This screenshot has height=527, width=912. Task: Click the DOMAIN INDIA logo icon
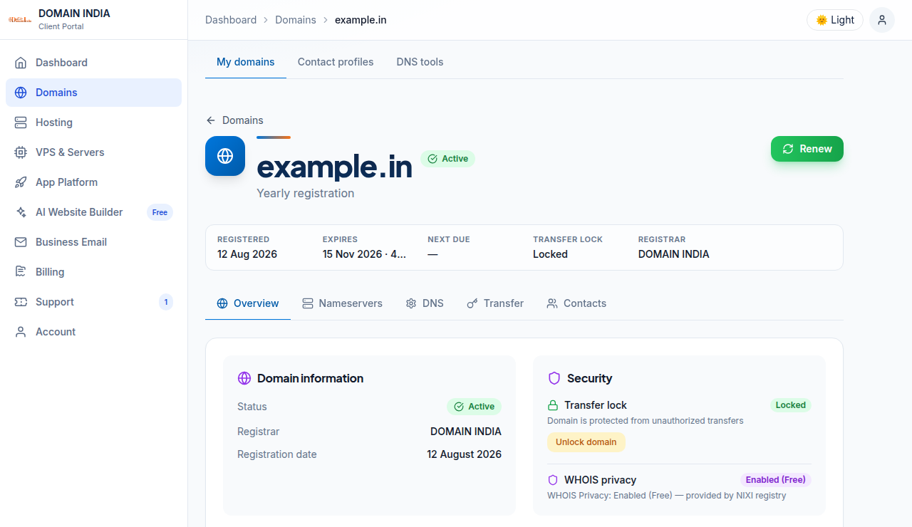[20, 19]
